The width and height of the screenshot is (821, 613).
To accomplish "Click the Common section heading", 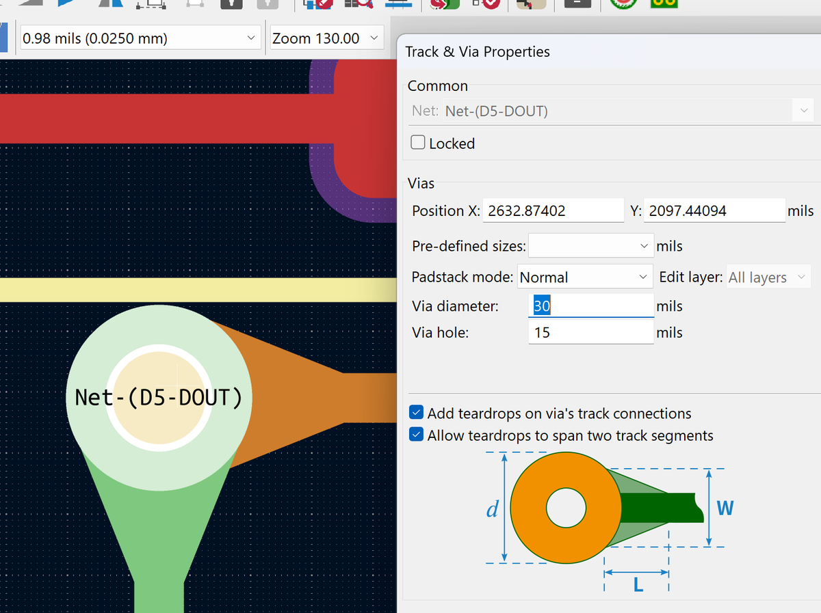I will tap(438, 86).
